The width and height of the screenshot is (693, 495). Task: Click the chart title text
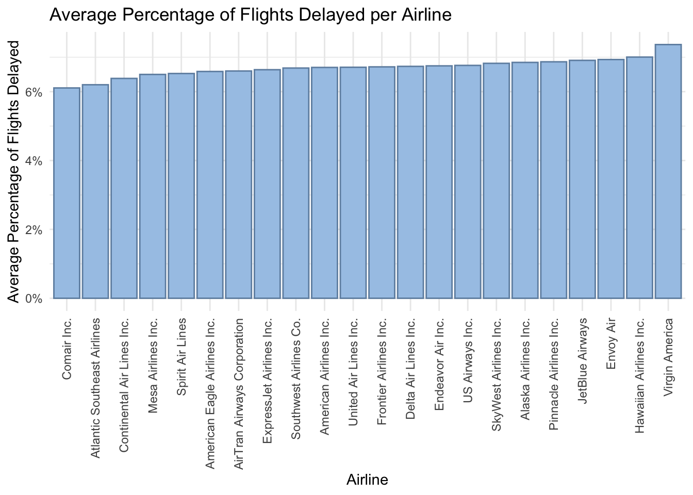[x=250, y=15]
